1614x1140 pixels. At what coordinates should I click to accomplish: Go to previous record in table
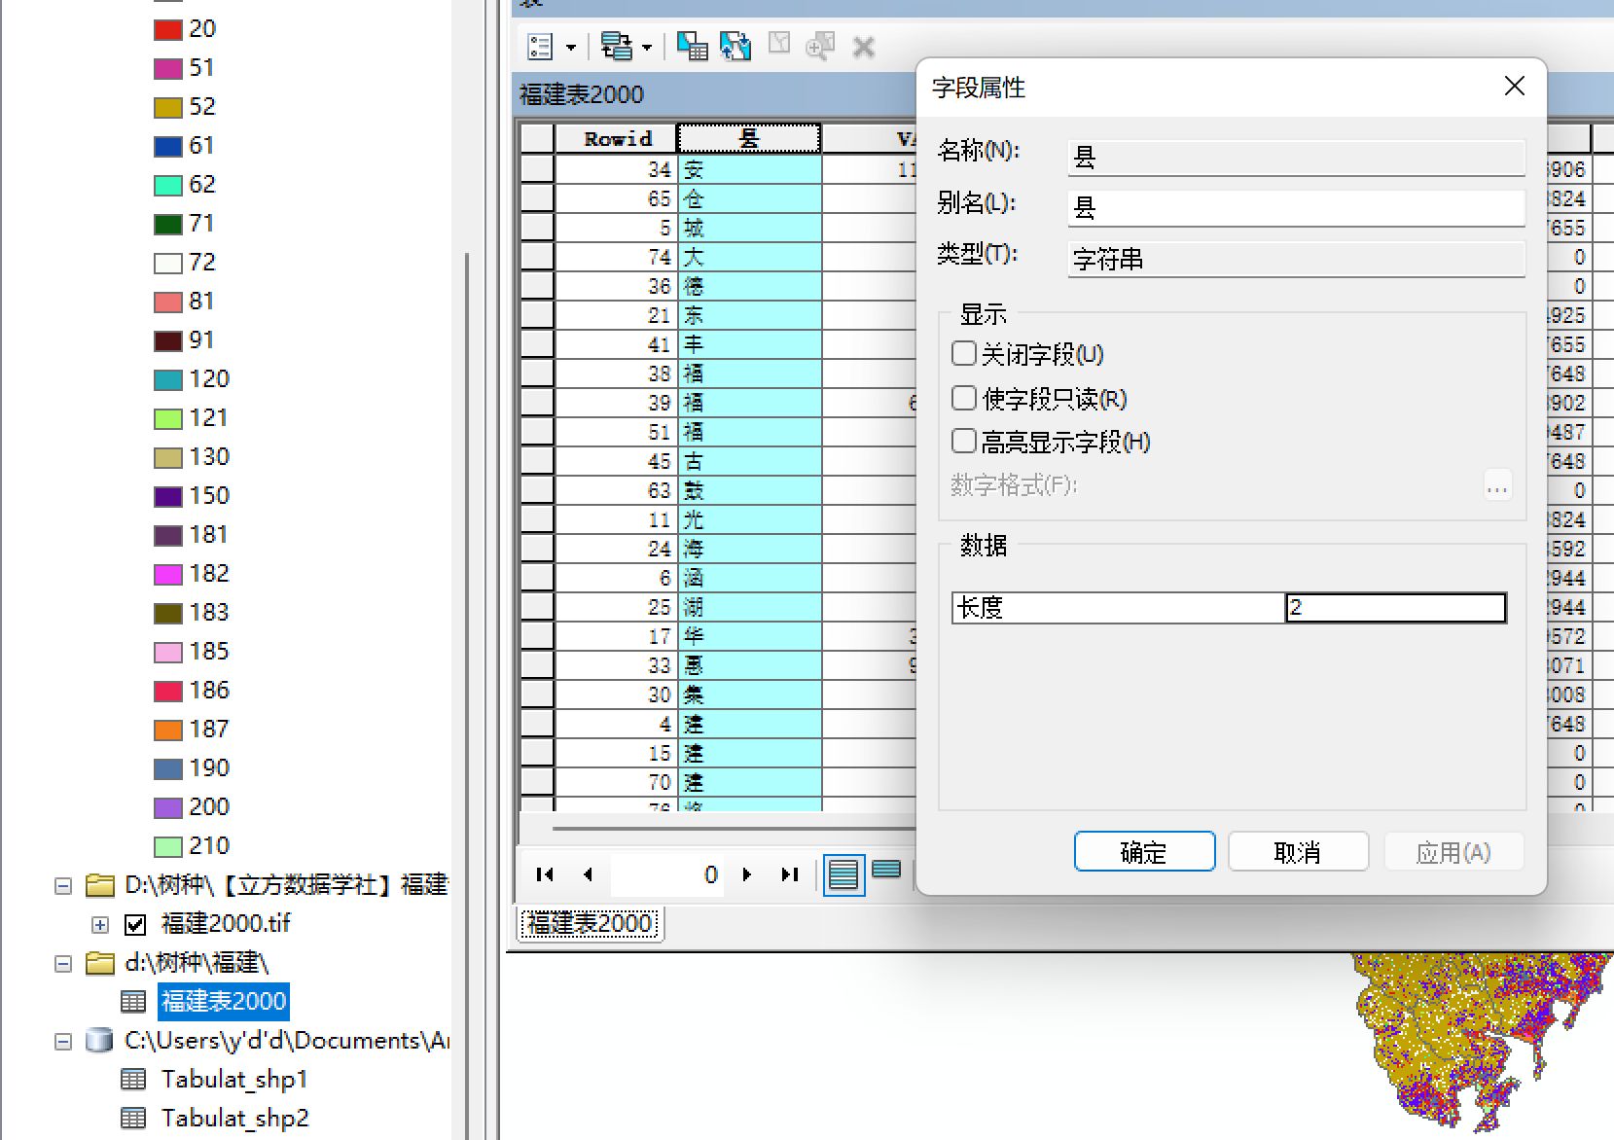[x=588, y=874]
